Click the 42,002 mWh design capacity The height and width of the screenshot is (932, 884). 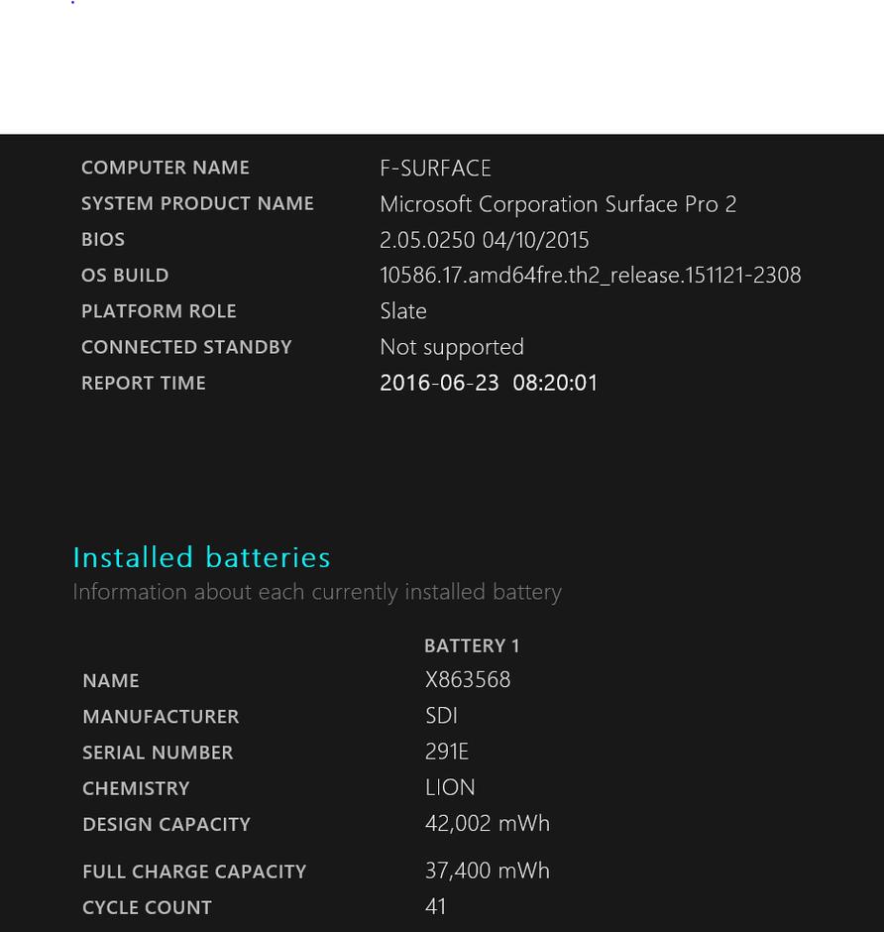[x=487, y=824]
